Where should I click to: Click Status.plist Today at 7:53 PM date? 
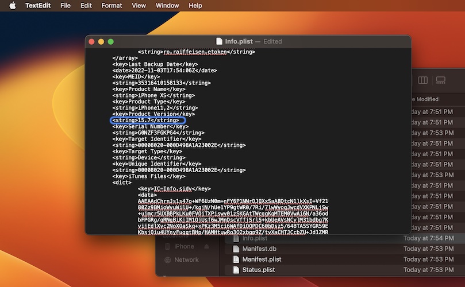click(x=428, y=270)
